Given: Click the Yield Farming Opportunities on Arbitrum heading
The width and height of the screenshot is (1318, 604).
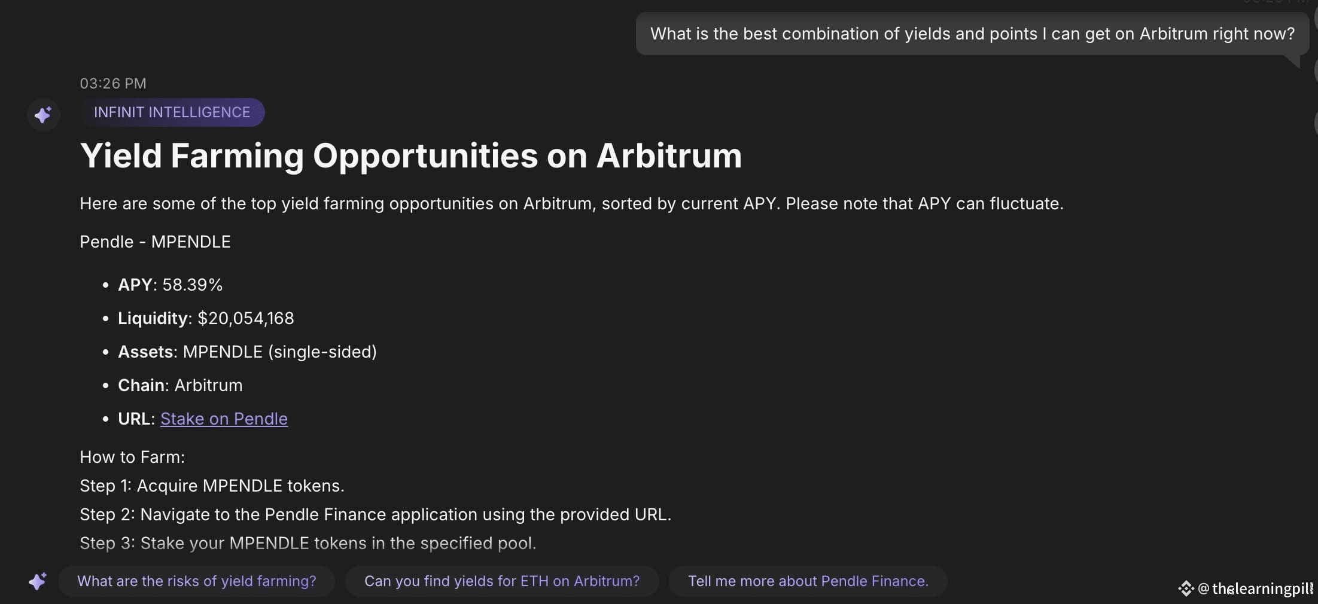Looking at the screenshot, I should click(x=411, y=155).
